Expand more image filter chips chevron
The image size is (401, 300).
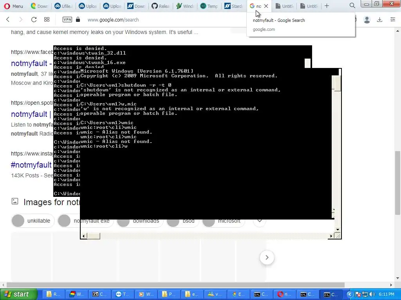click(260, 221)
